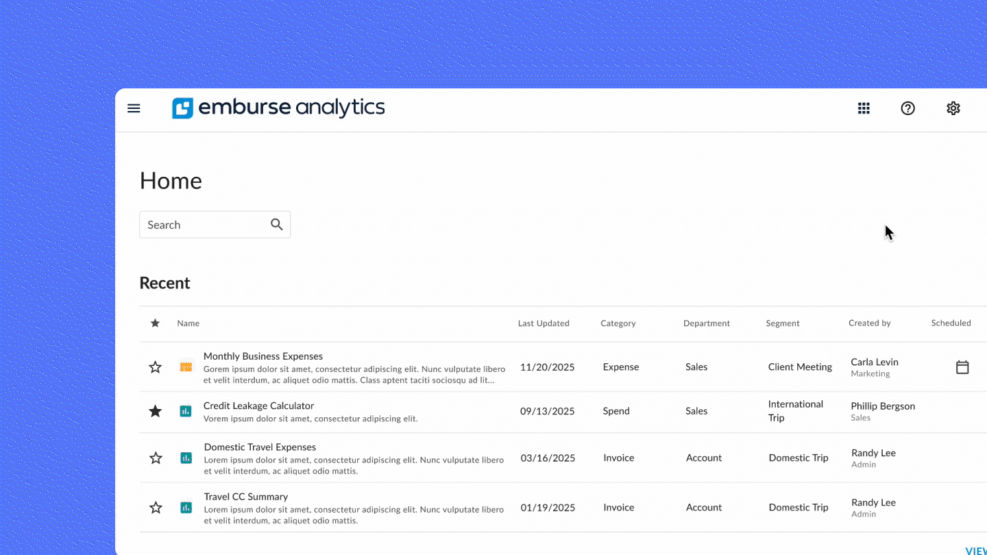This screenshot has width=987, height=555.
Task: Click the Client Meeting segment cell
Action: tap(800, 367)
